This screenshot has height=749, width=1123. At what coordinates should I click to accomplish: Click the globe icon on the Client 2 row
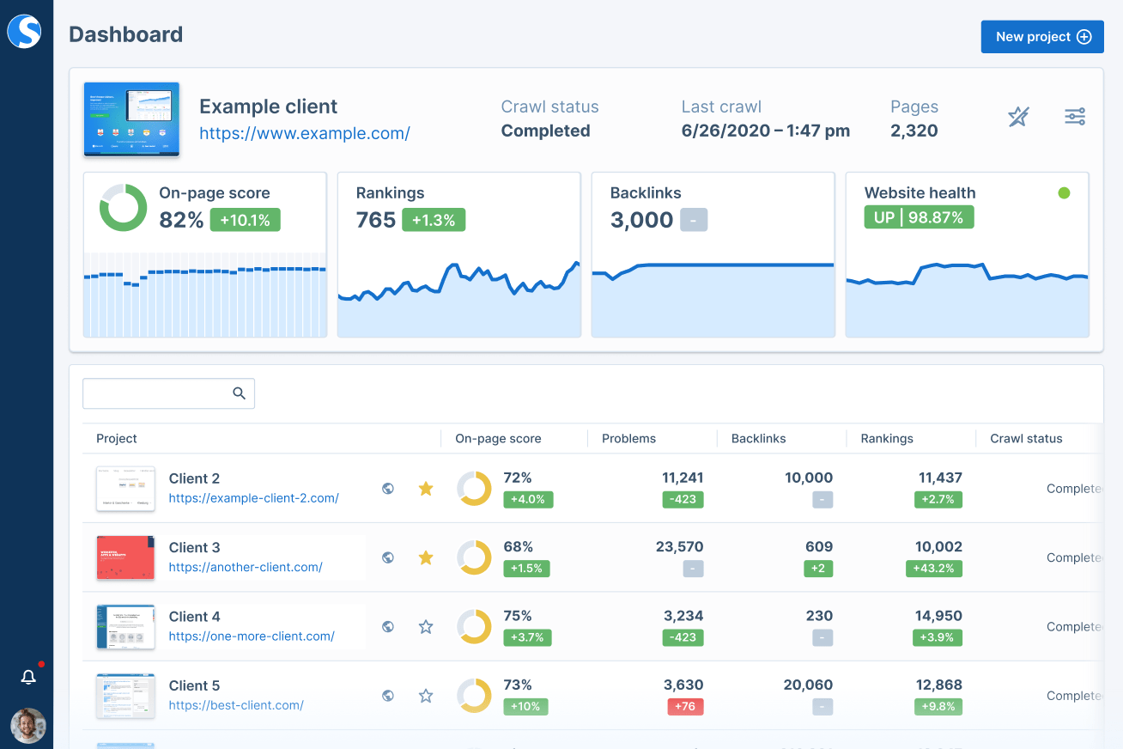[x=388, y=488]
